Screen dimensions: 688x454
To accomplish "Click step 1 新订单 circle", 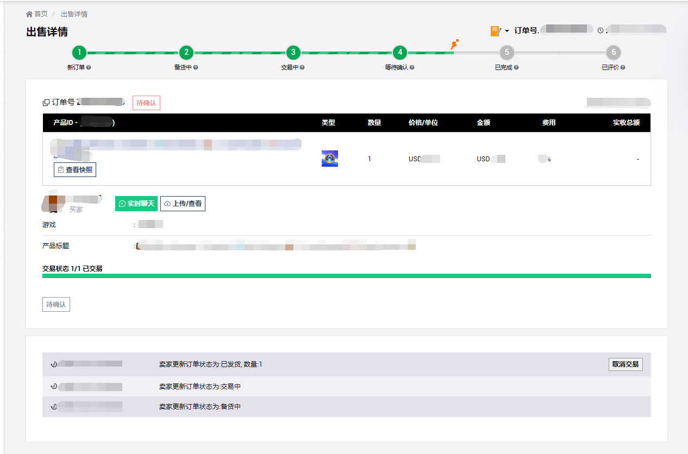I will coord(79,53).
